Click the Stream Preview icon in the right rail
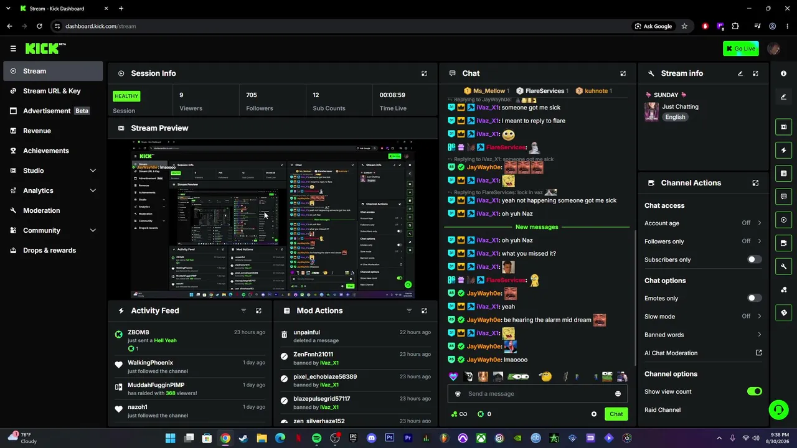This screenshot has width=797, height=448. tap(783, 127)
